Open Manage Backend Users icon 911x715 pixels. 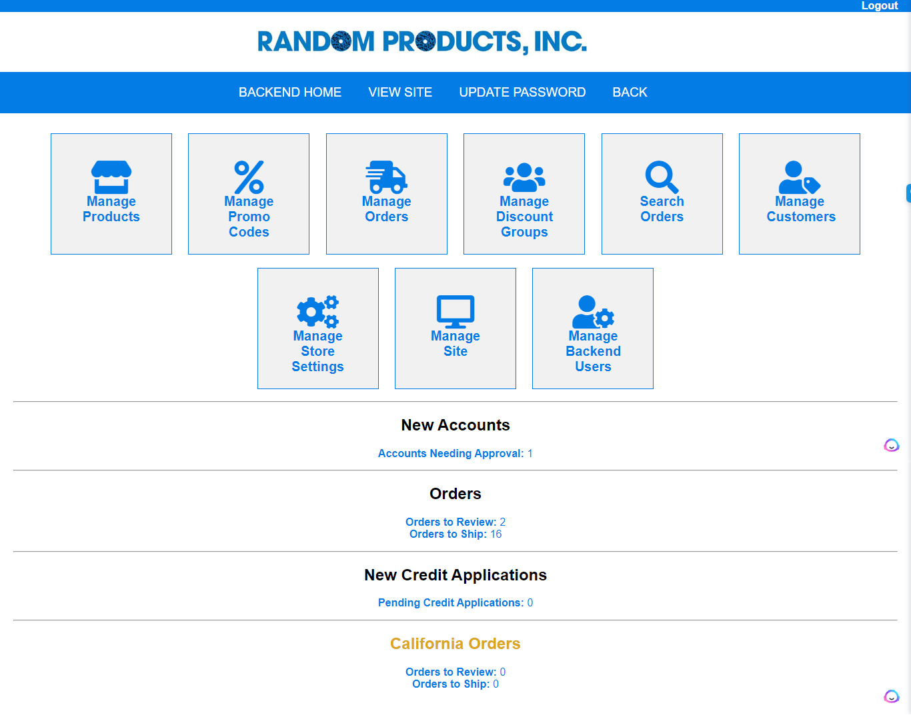[x=593, y=312]
